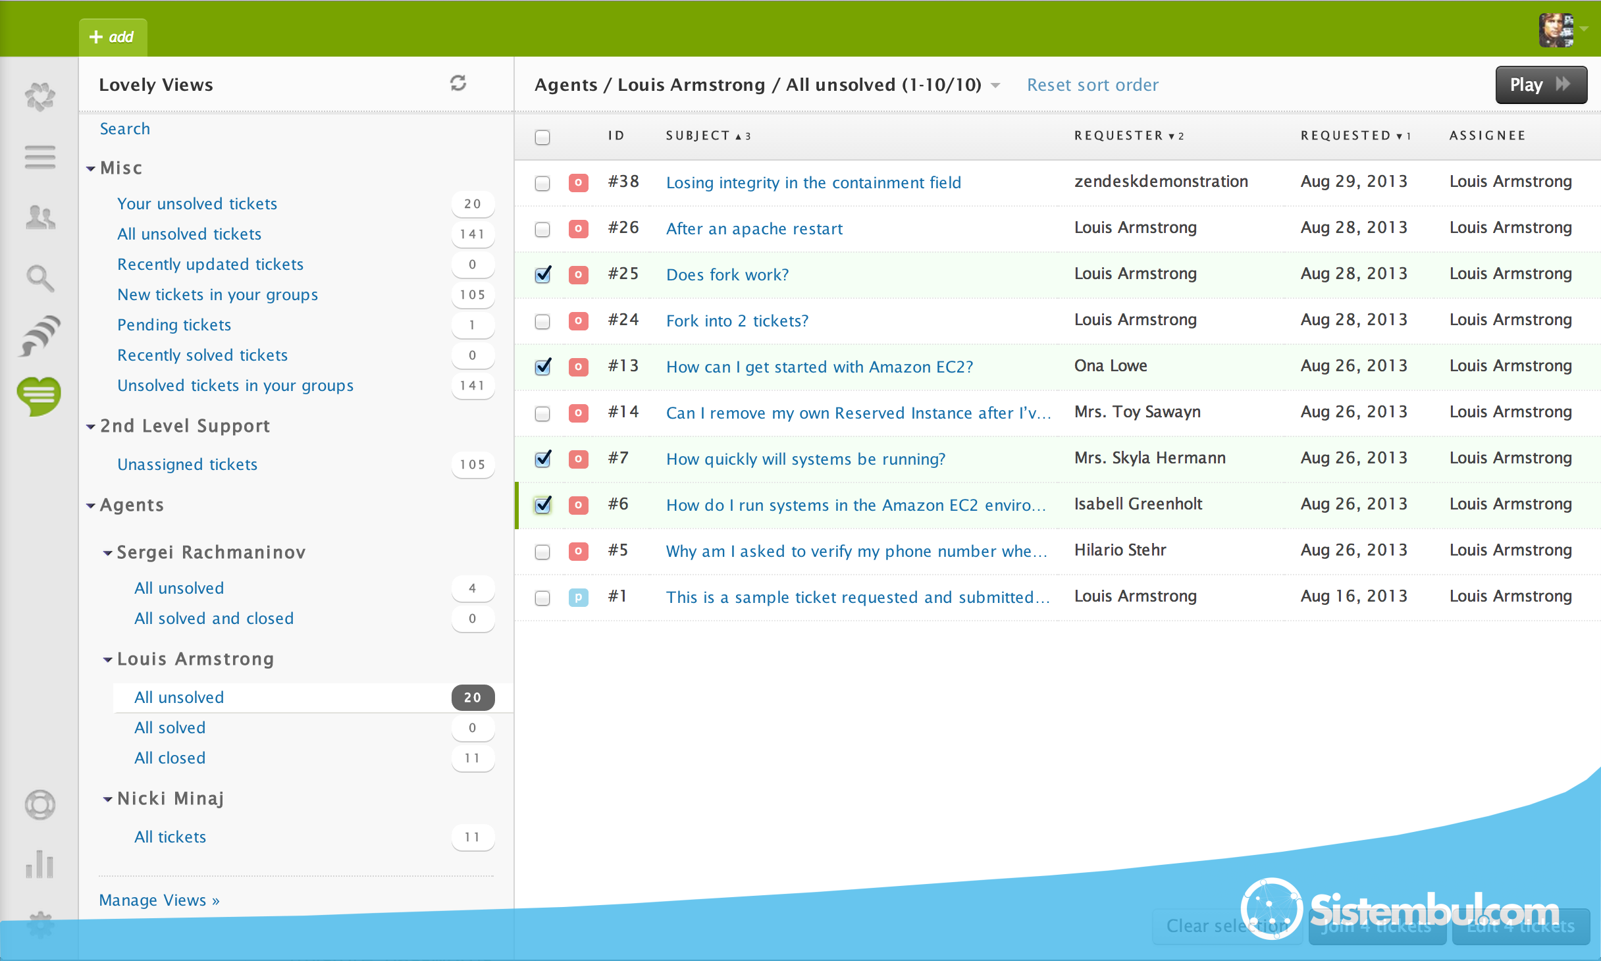The height and width of the screenshot is (961, 1601).
Task: Click the magnifier search sidebar icon
Action: (x=40, y=278)
